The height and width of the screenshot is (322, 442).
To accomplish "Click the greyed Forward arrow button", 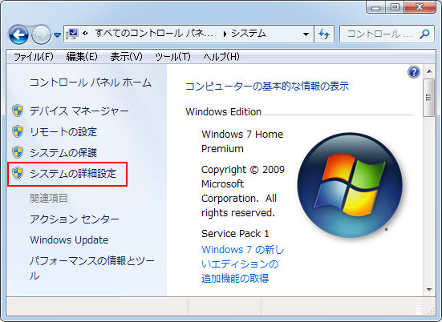I will (41, 34).
